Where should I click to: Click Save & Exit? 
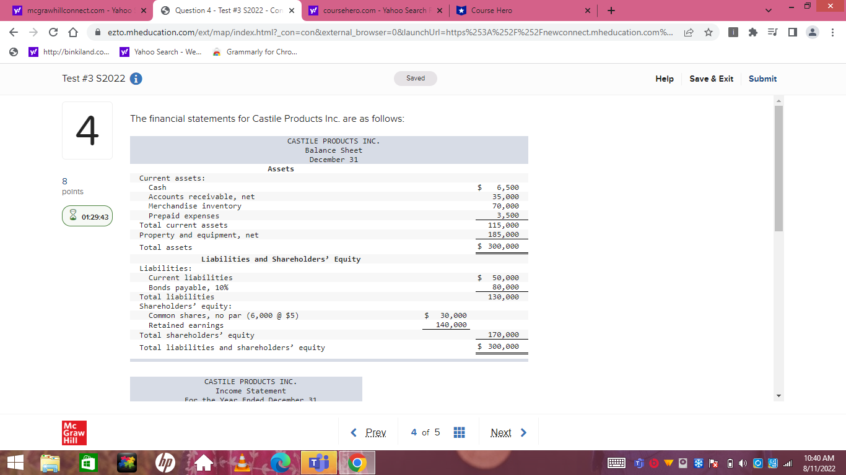[711, 79]
